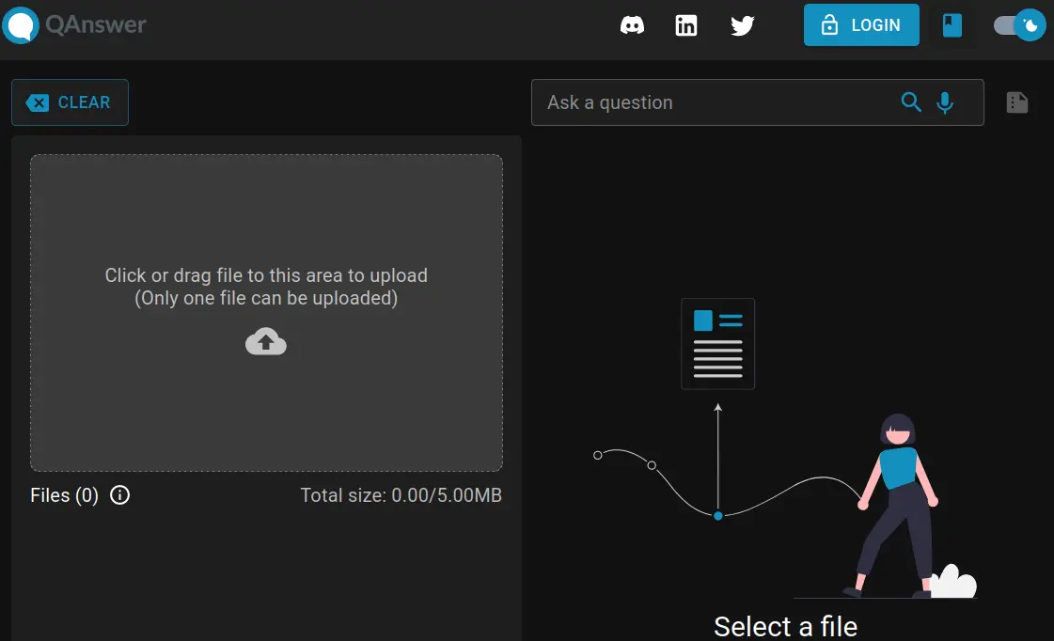Click the Ask a question input field
This screenshot has width=1054, height=641.
tap(705, 102)
